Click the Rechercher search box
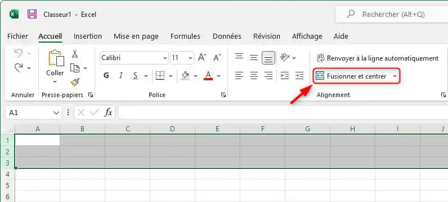 click(x=392, y=14)
